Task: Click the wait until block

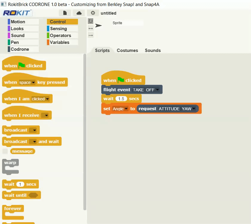Action: (22, 195)
